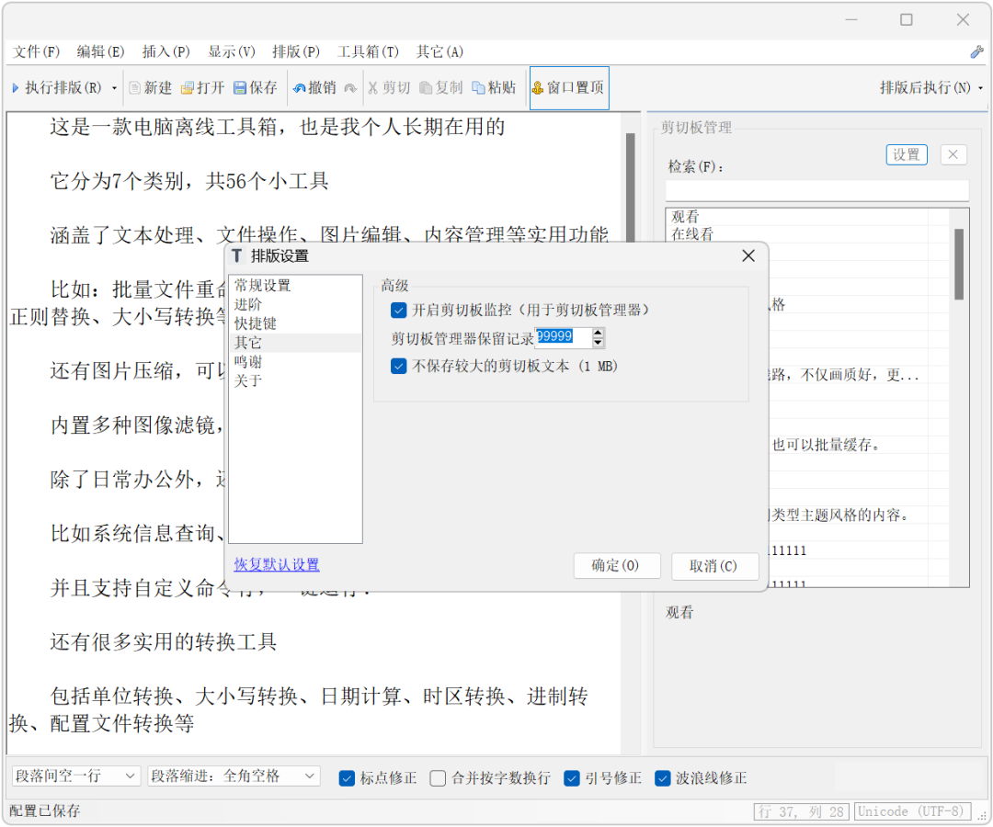The height and width of the screenshot is (827, 993).
Task: Save the document with 保存
Action: click(256, 88)
